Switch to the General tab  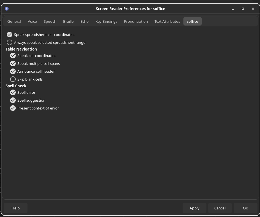click(x=14, y=21)
